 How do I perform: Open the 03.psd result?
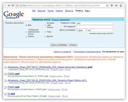(11, 94)
